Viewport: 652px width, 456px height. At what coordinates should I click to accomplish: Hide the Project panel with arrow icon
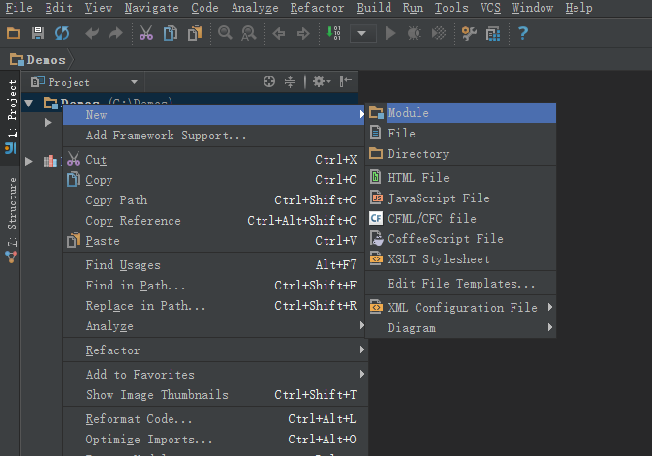tap(345, 81)
